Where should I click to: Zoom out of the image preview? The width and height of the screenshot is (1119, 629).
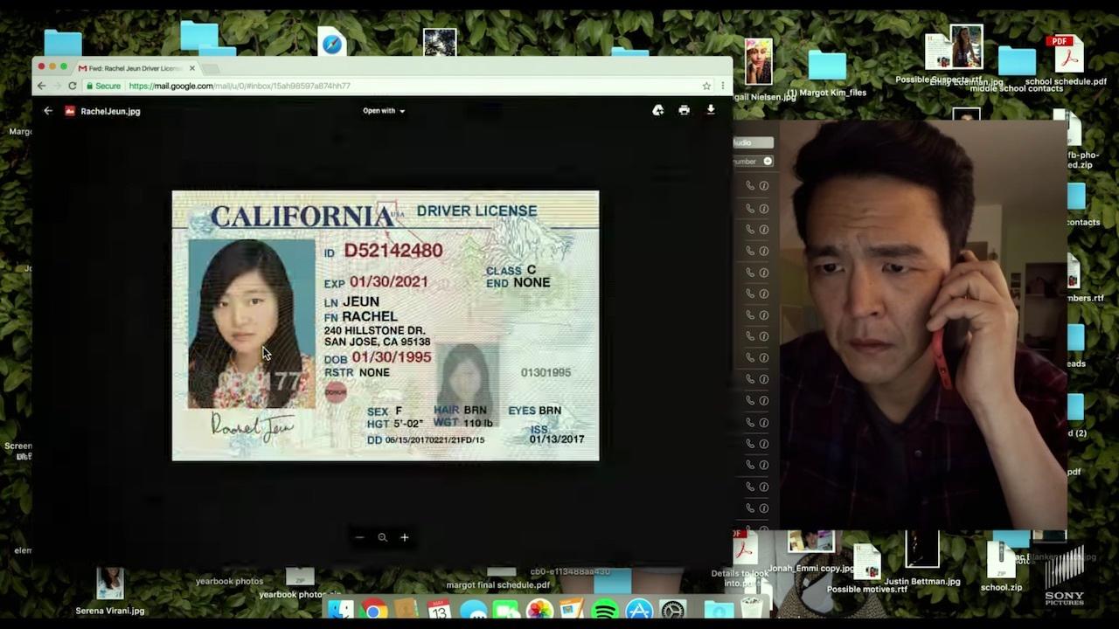359,537
